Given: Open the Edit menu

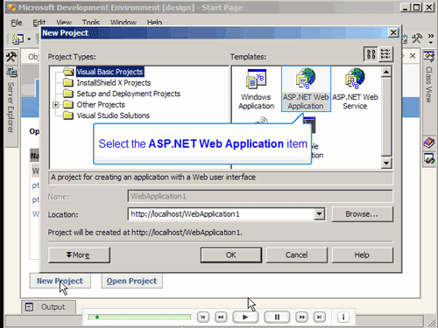Looking at the screenshot, I should click(x=39, y=23).
